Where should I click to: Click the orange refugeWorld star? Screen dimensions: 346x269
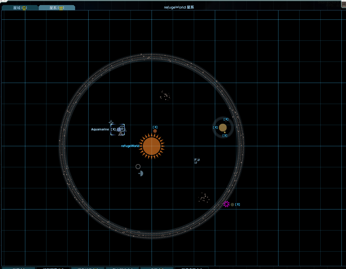[152, 146]
